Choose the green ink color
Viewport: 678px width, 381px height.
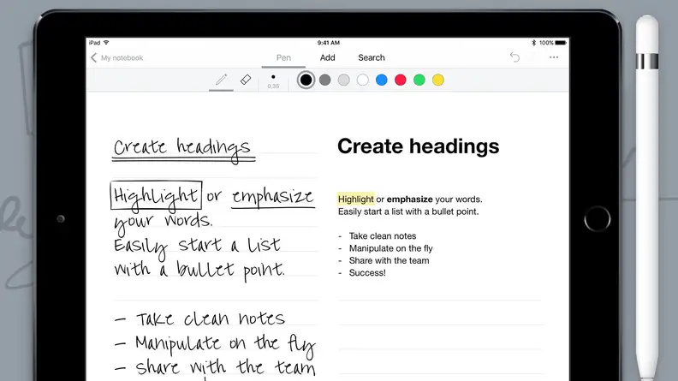[x=419, y=80]
